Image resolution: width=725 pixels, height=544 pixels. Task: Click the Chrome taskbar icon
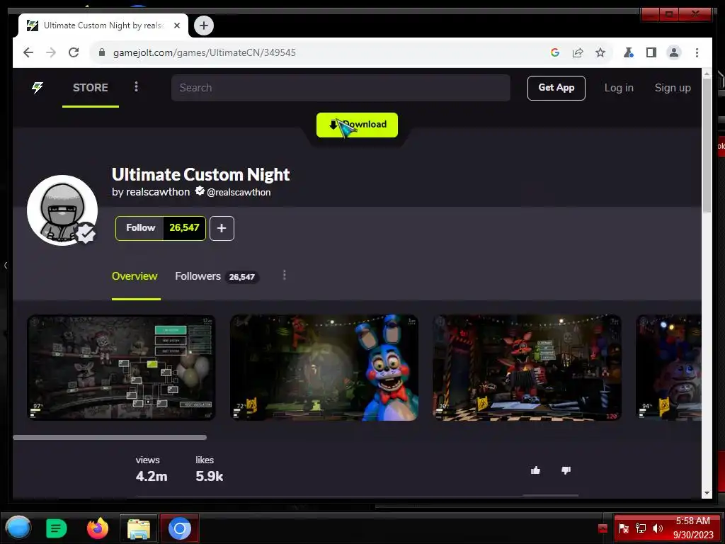[180, 528]
